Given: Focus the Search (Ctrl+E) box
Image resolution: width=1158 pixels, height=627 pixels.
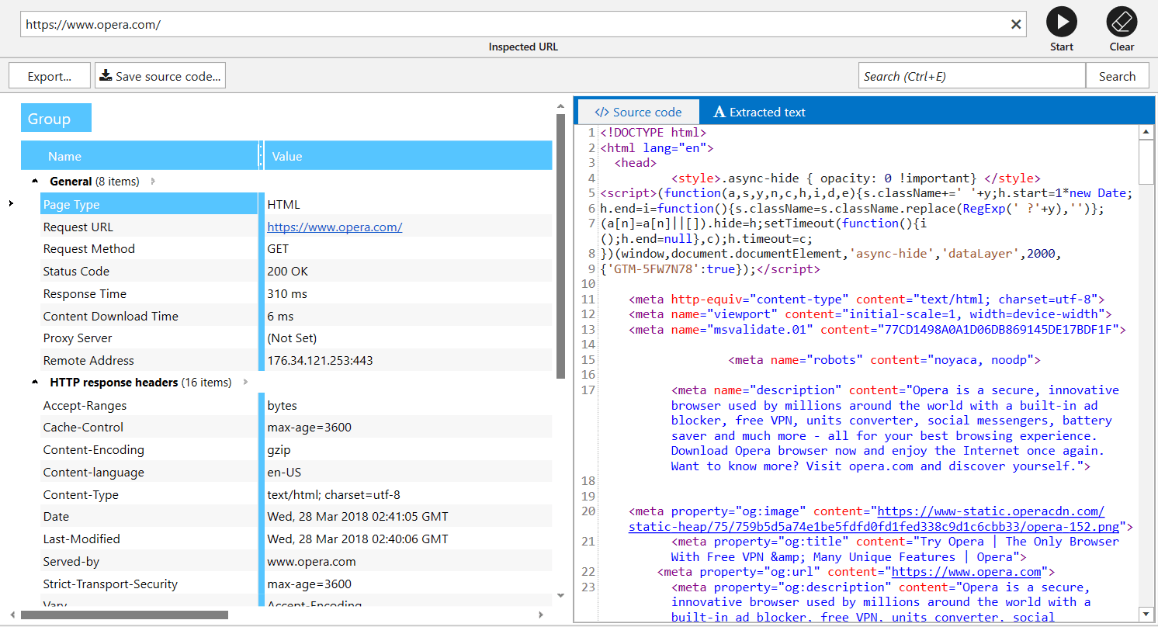Looking at the screenshot, I should click(972, 76).
